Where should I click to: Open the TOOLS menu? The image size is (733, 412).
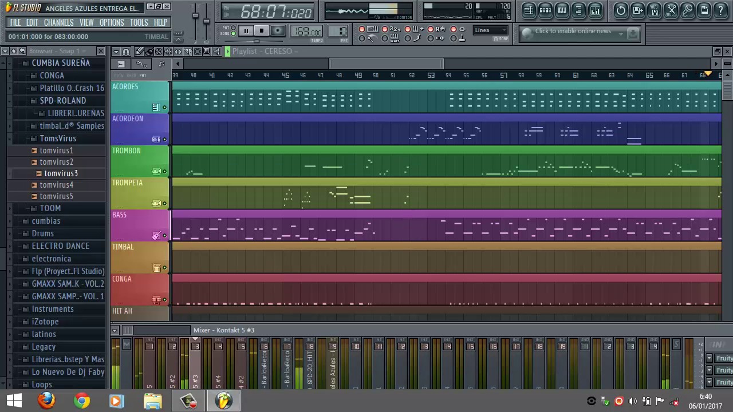pyautogui.click(x=139, y=22)
